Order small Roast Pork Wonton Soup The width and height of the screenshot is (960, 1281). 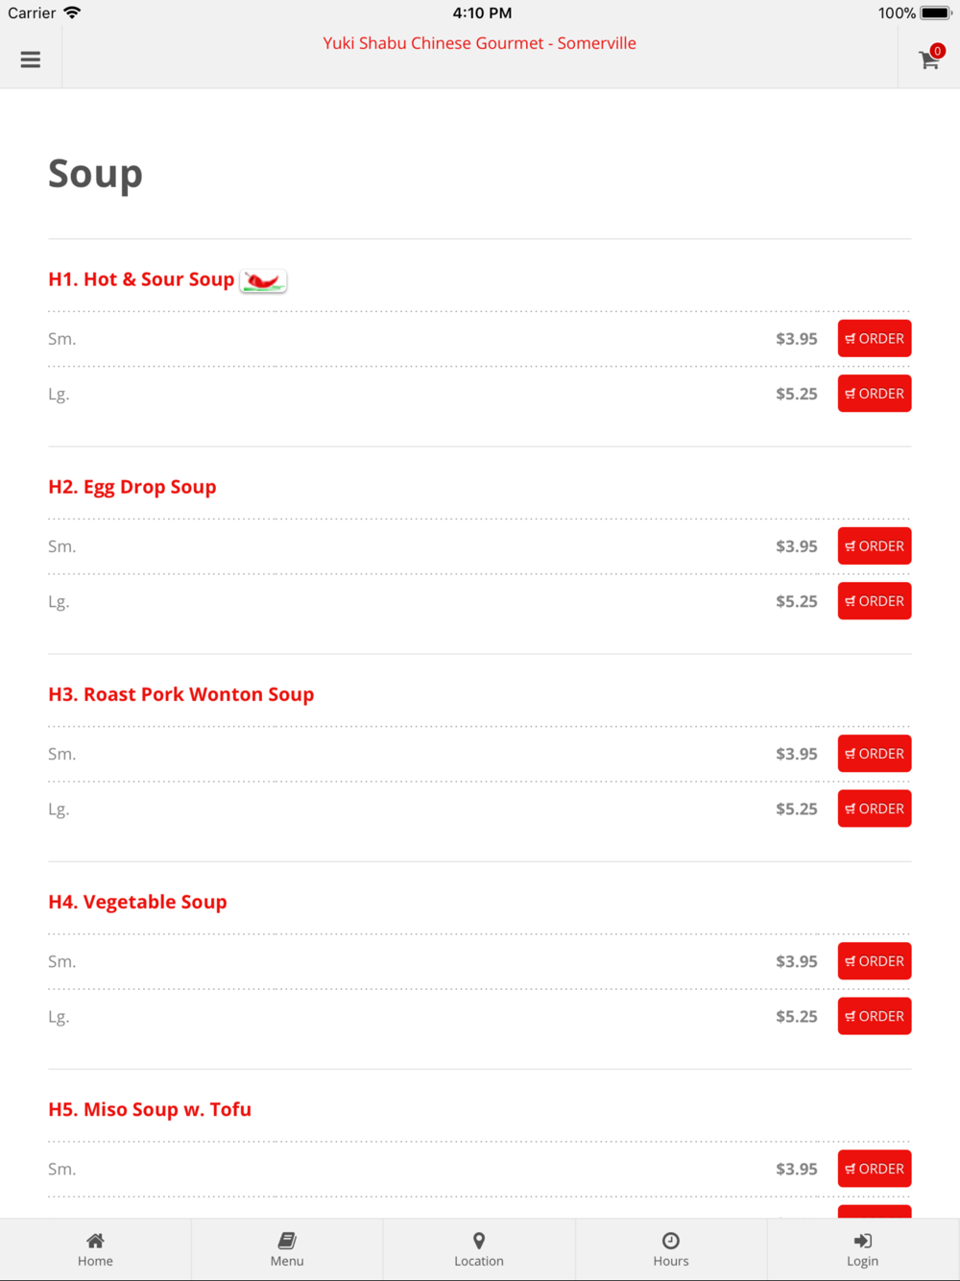pyautogui.click(x=875, y=754)
